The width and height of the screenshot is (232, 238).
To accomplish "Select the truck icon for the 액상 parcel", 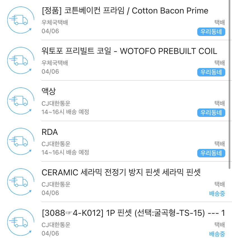I will 19,101.
